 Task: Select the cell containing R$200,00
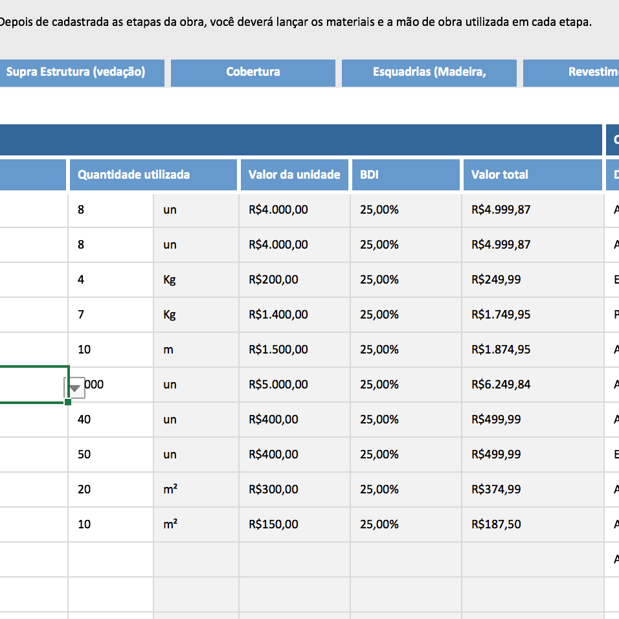[x=294, y=280]
